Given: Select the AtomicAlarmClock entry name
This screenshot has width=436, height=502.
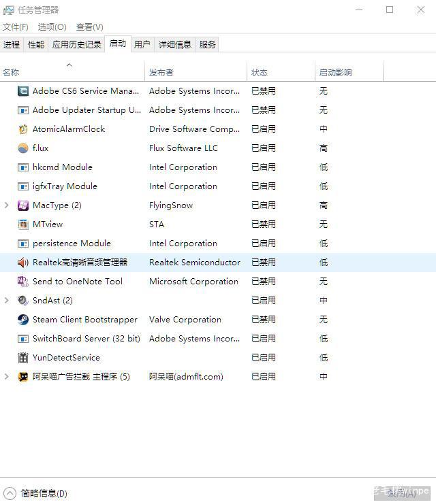Looking at the screenshot, I should point(69,129).
